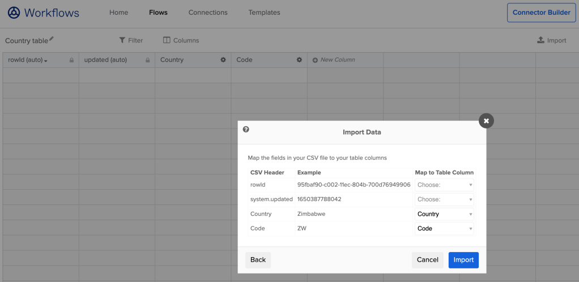Viewport: 579px width, 282px height.
Task: Close the Import Data dialog with X
Action: 486,121
